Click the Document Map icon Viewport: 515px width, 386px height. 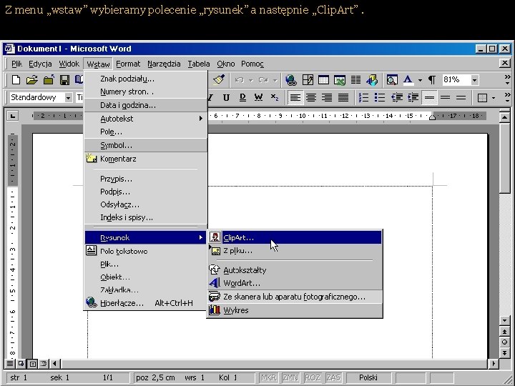(x=392, y=80)
